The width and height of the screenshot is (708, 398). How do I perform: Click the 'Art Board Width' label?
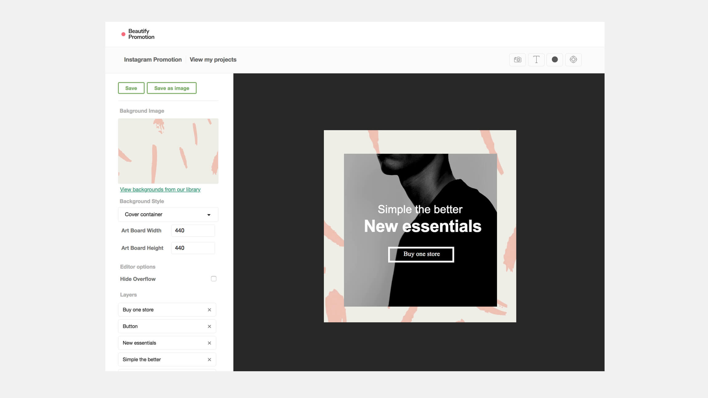141,230
